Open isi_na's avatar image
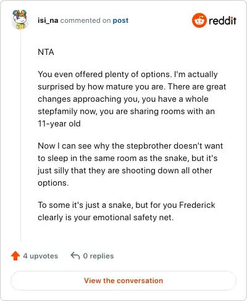Screen dimensions: 247x301 (20, 20)
